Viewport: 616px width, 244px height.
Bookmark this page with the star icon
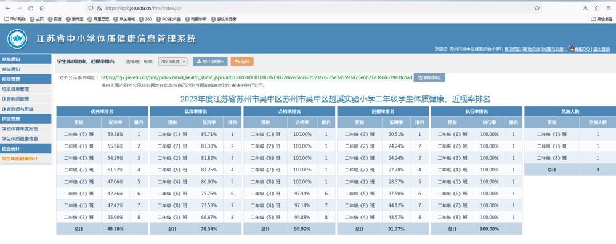(x=537, y=8)
